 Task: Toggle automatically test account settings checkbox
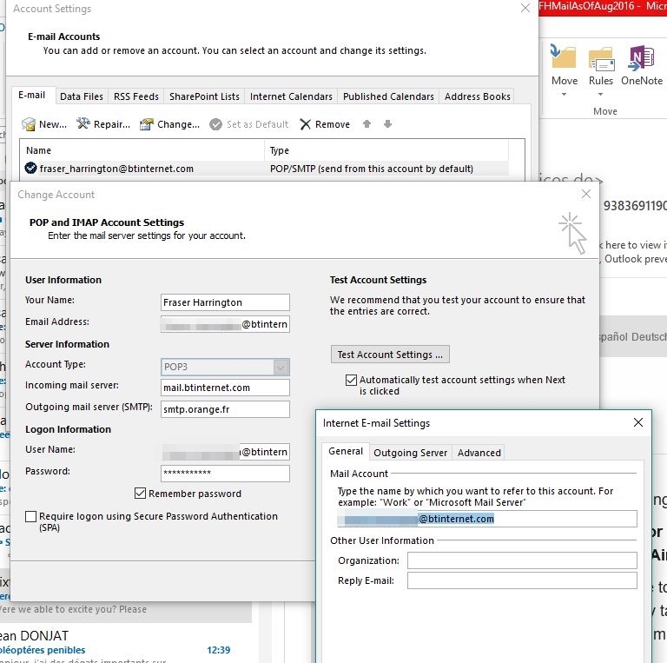tap(351, 380)
